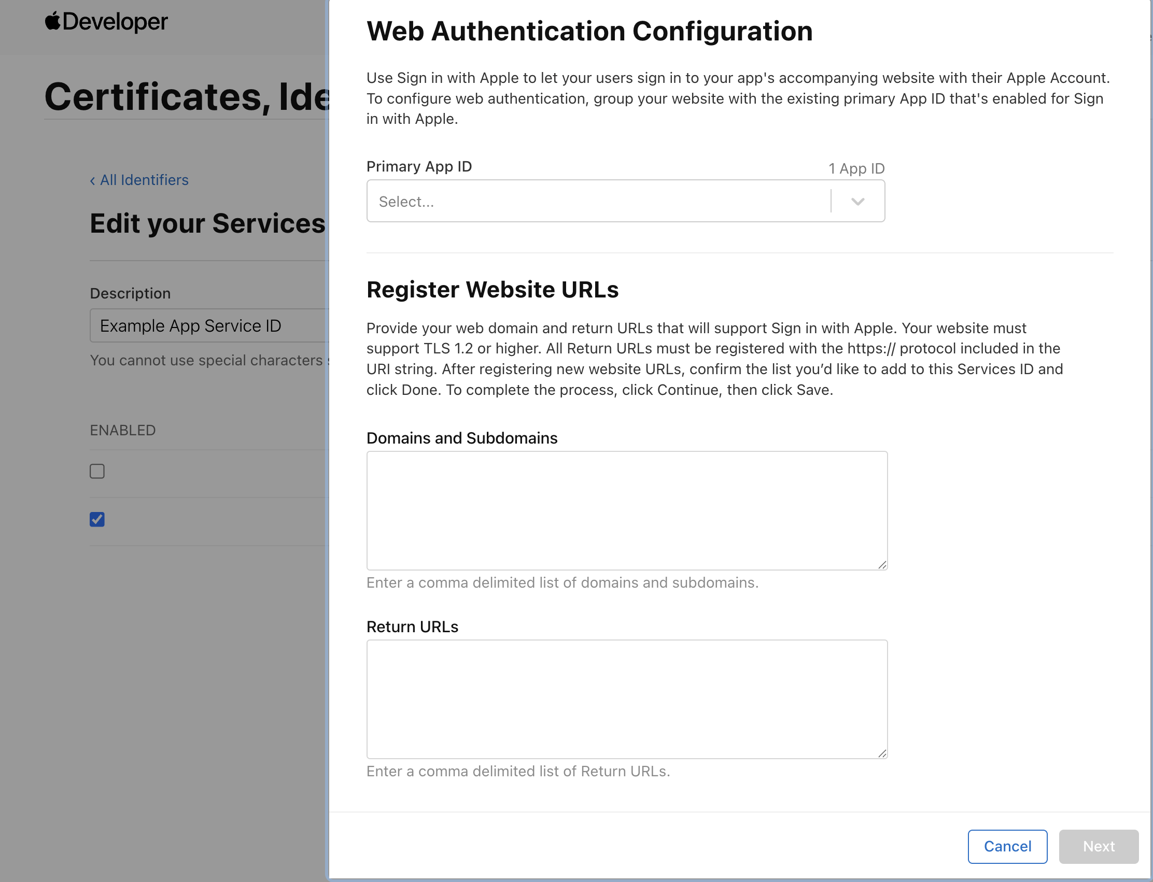Click the checkmark glyph inside the blue checkbox
Image resolution: width=1153 pixels, height=882 pixels.
pos(96,519)
